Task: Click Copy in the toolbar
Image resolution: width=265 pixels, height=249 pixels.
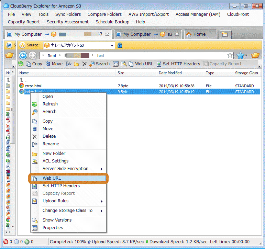Action: tap(34, 64)
